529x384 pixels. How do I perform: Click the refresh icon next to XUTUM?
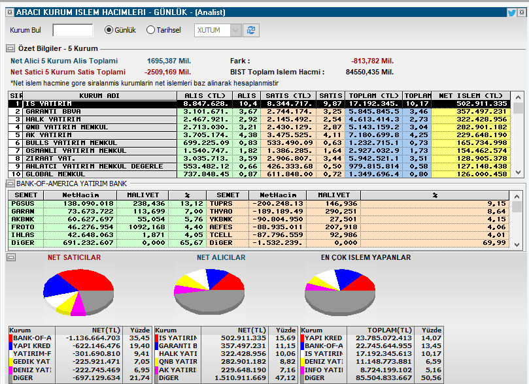click(x=251, y=30)
